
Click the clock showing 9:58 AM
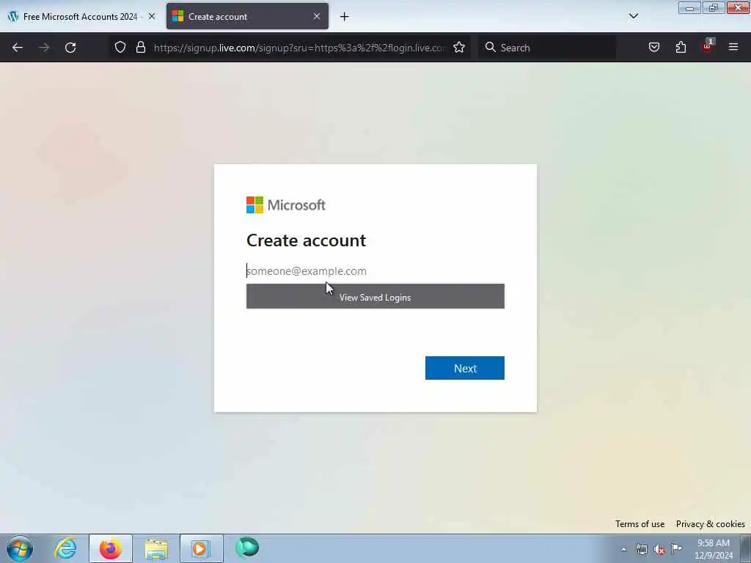[x=713, y=548]
